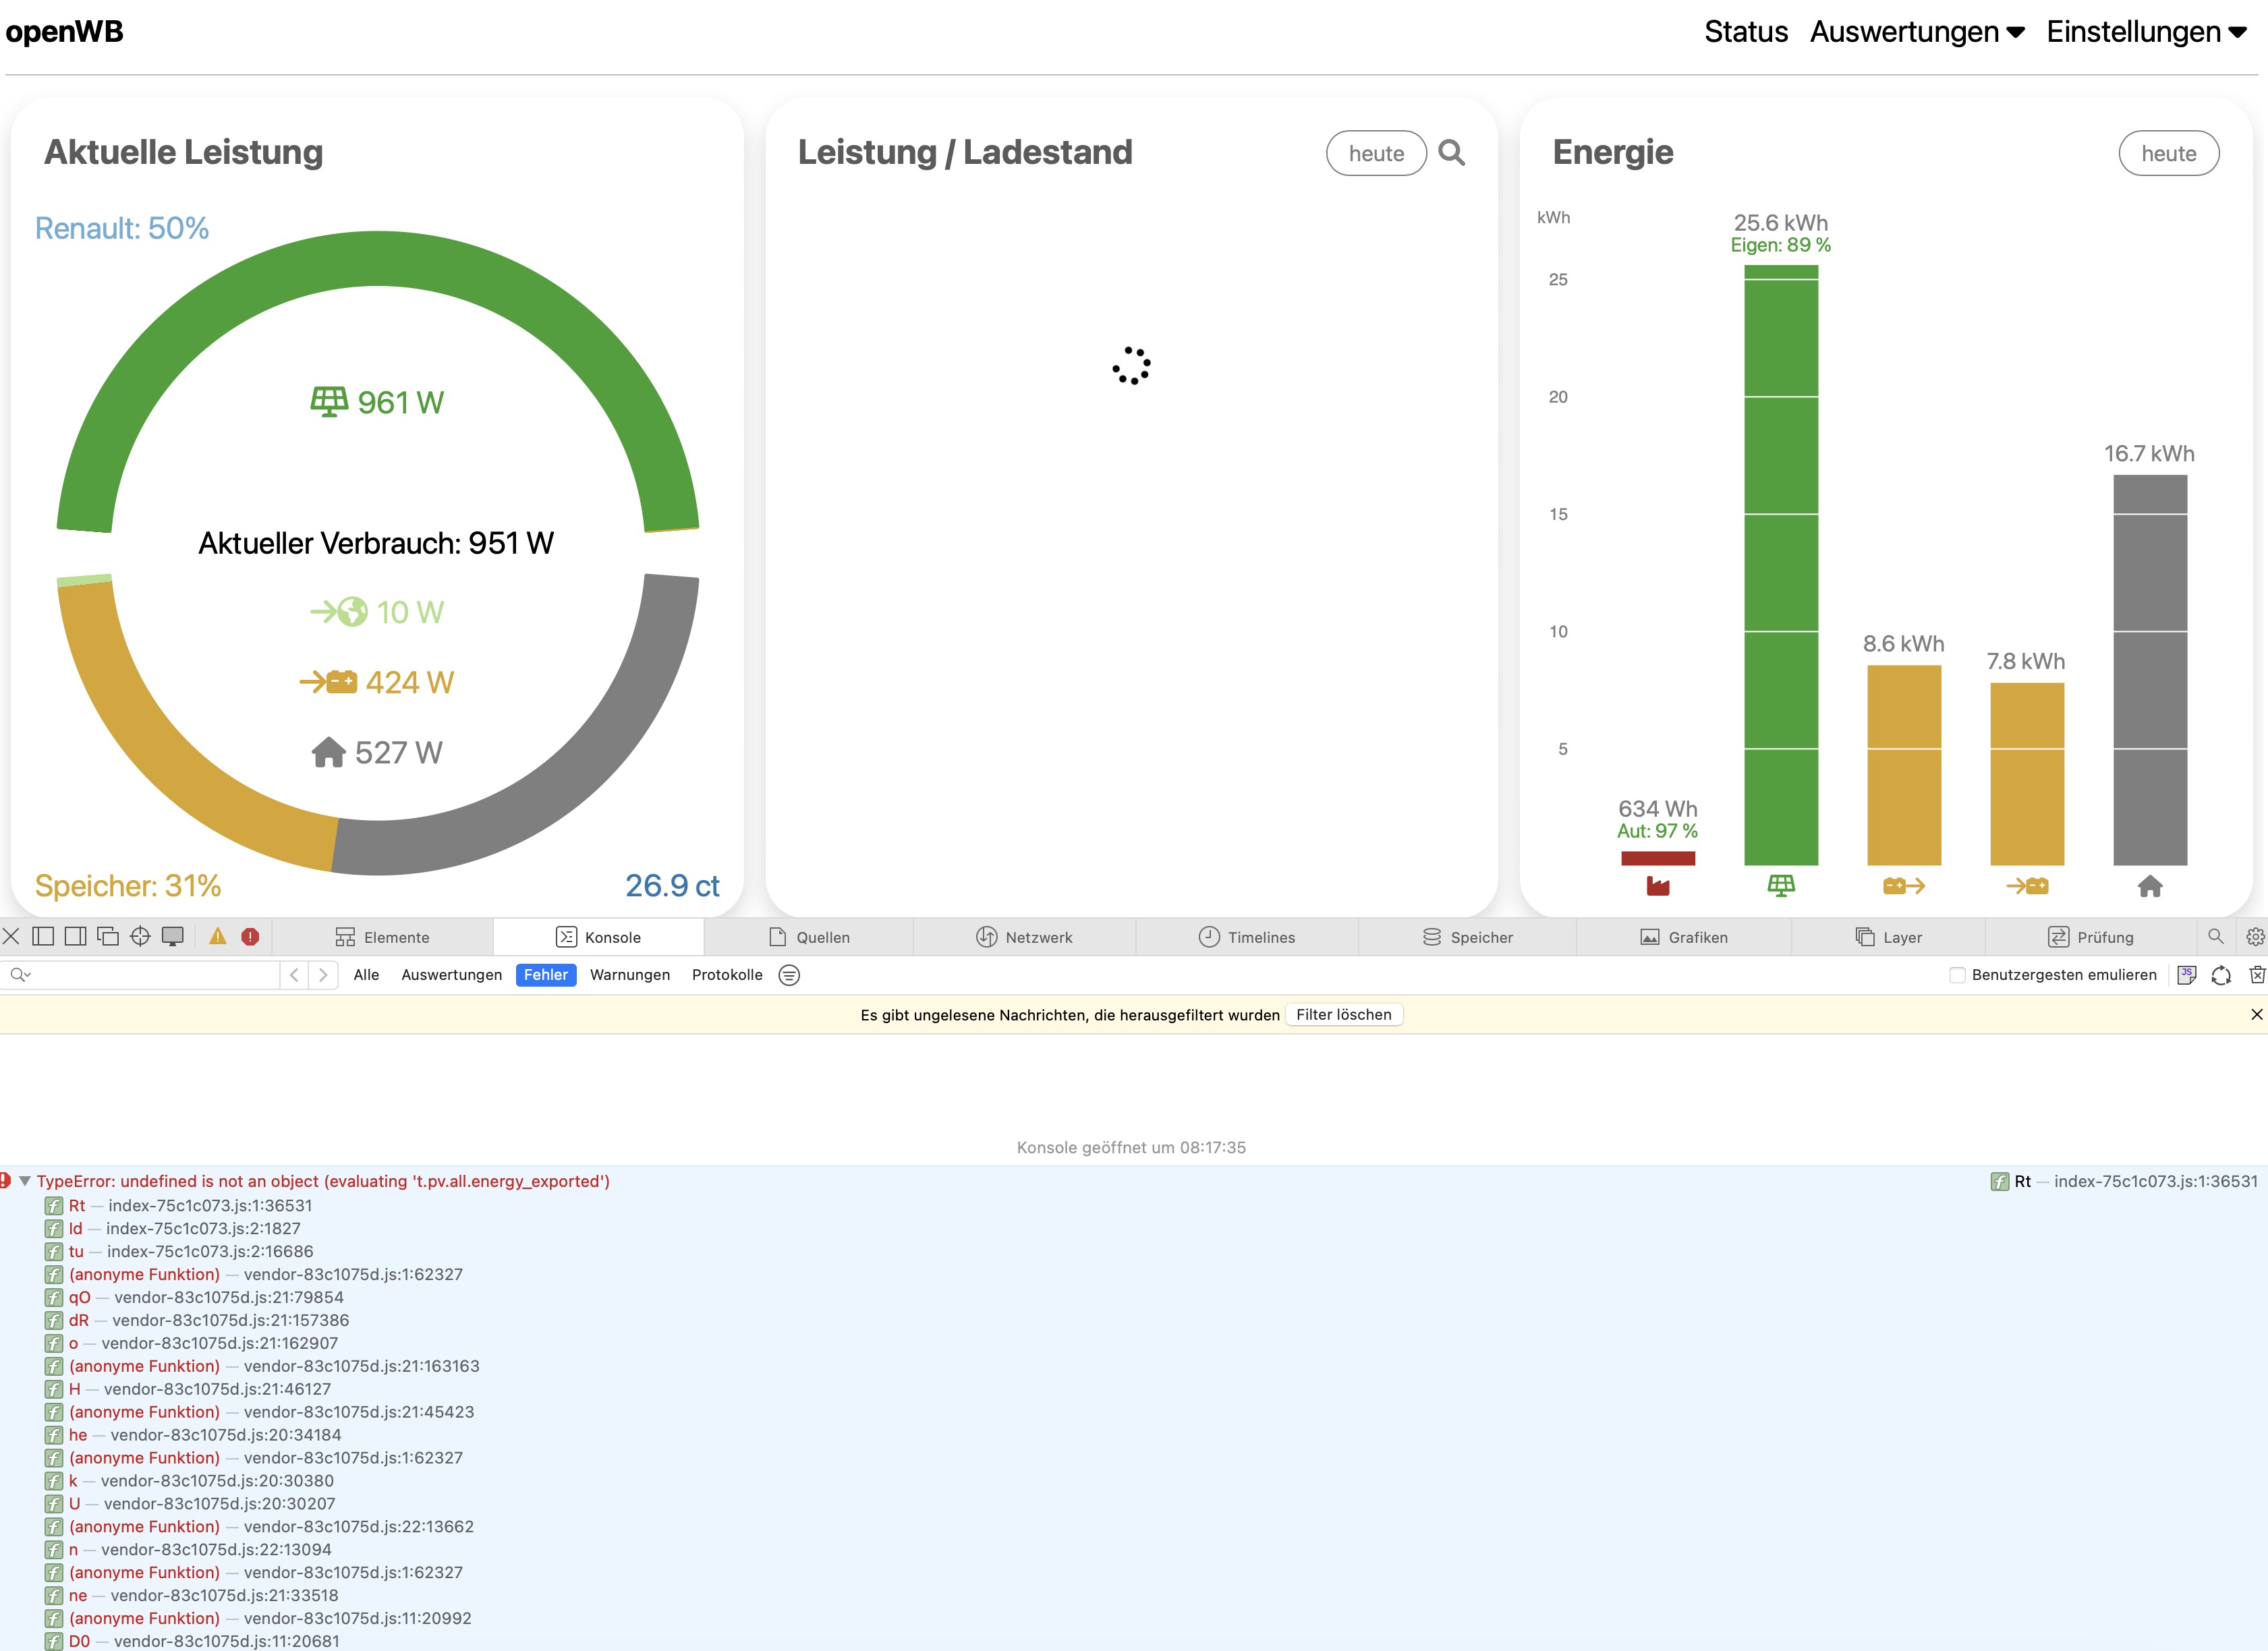Click the console filter options circle icon
The width and height of the screenshot is (2268, 1651).
tap(789, 975)
